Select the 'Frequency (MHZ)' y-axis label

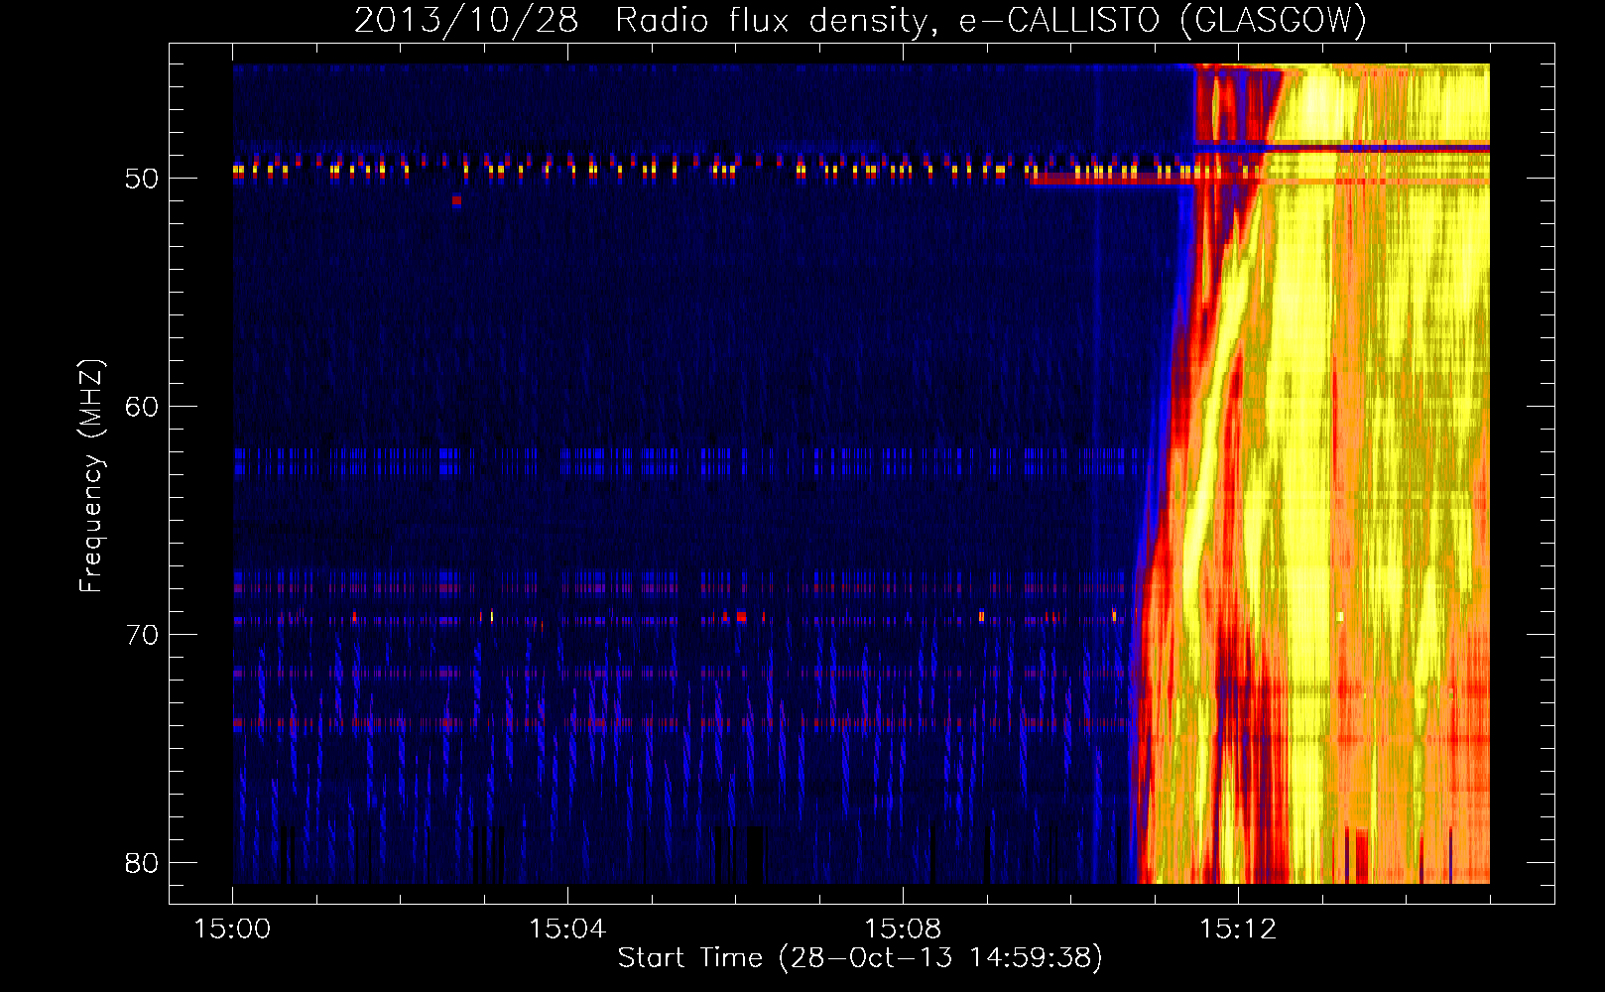(91, 476)
